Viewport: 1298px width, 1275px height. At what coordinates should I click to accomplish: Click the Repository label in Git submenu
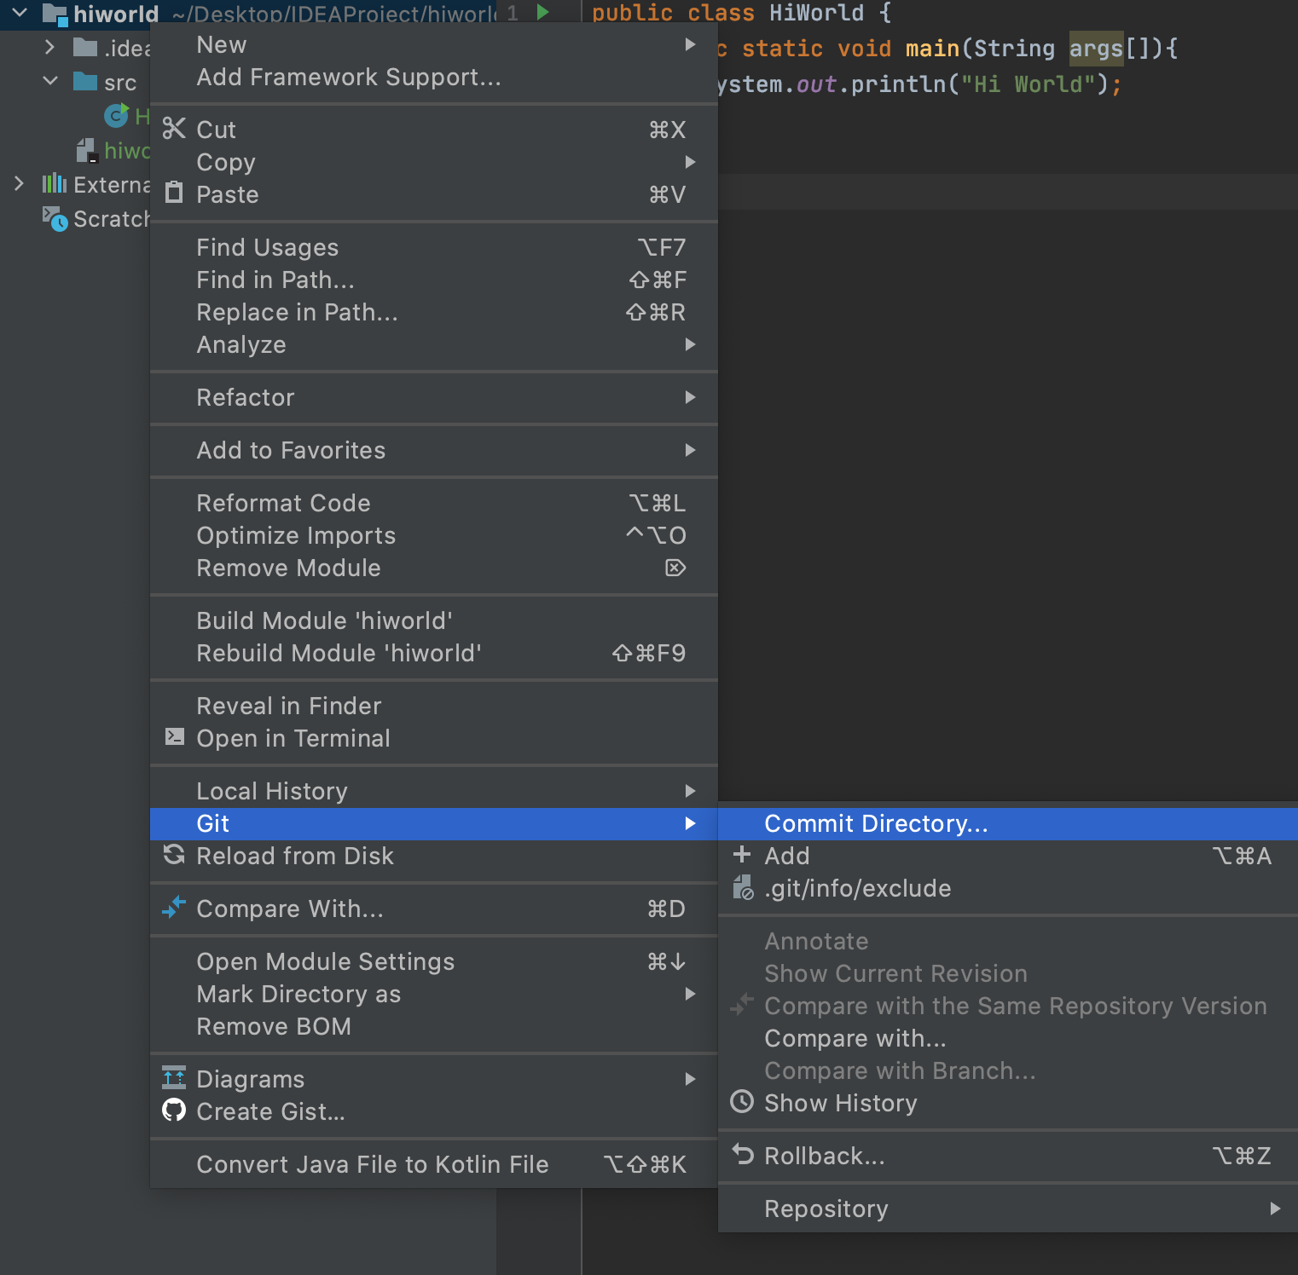pyautogui.click(x=826, y=1209)
